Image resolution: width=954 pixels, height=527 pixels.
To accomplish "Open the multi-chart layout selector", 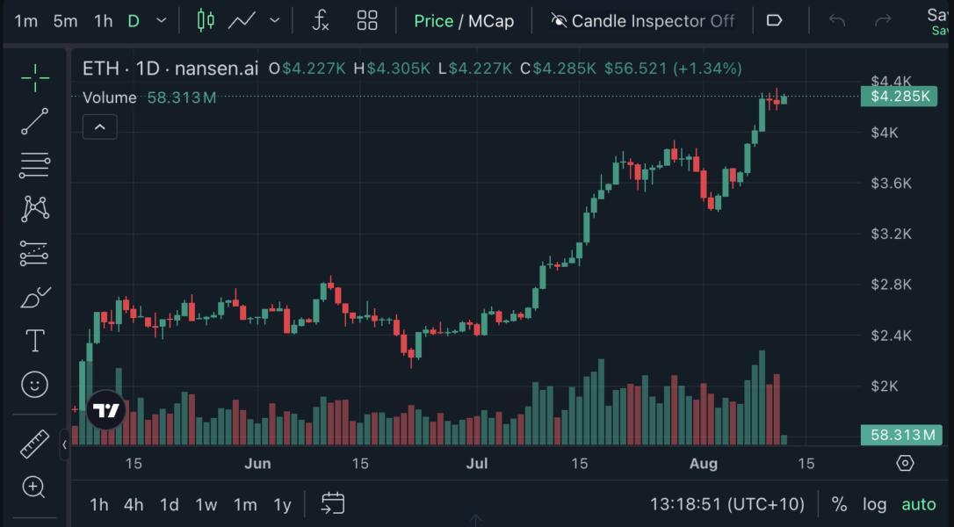I will [x=366, y=20].
